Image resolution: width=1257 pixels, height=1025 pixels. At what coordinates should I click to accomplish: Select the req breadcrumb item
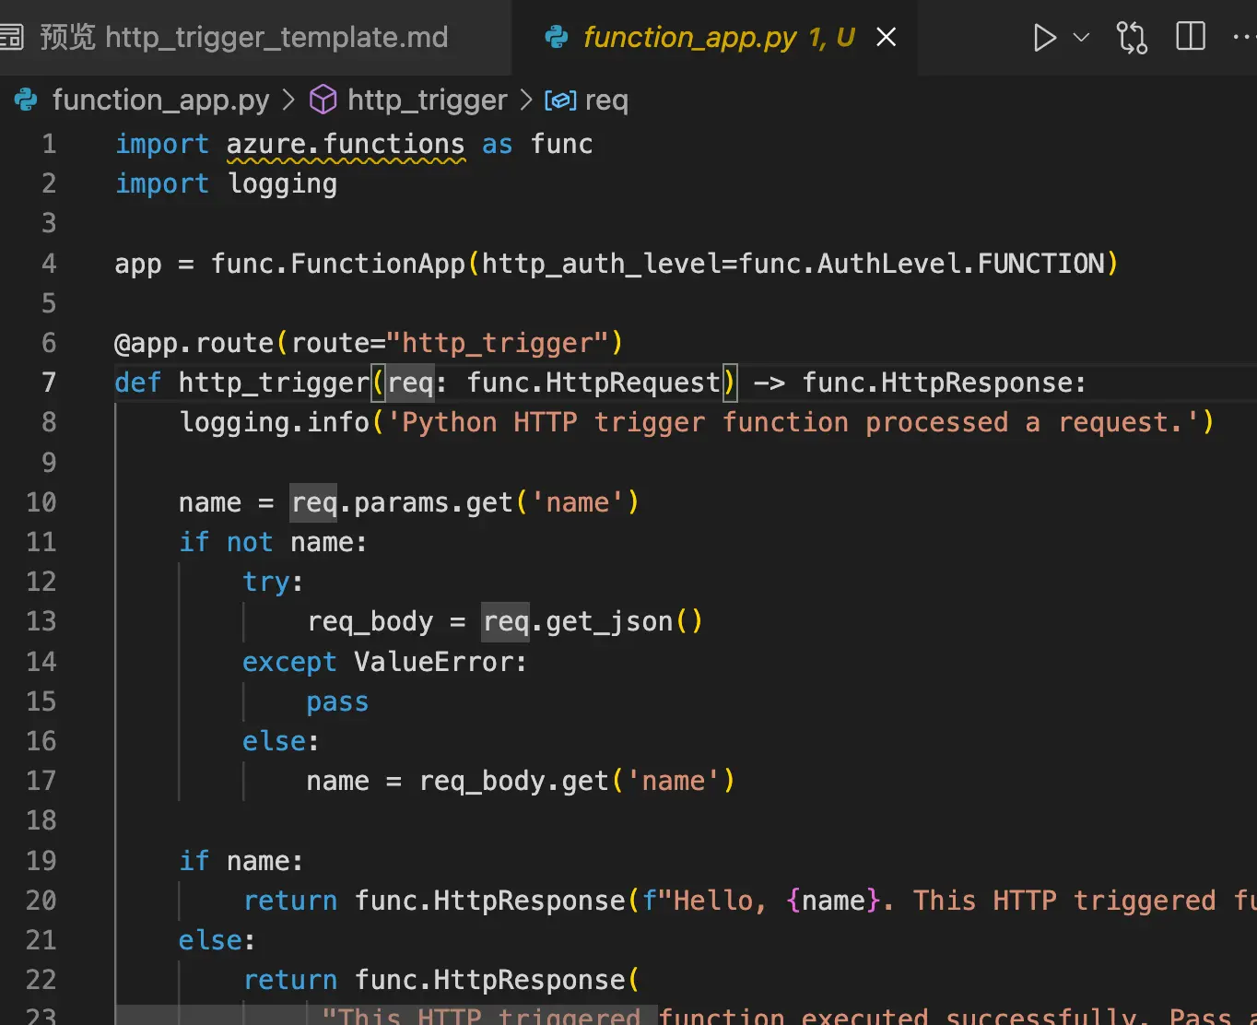605,100
